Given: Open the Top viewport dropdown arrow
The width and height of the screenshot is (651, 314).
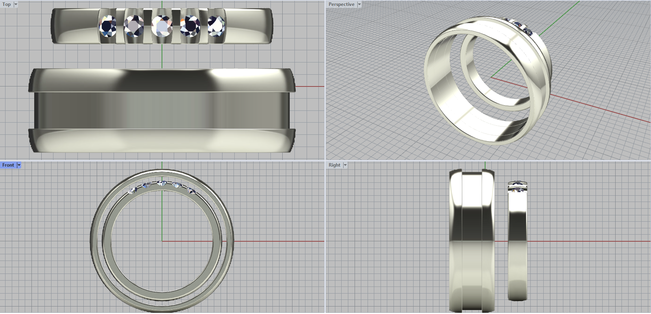Looking at the screenshot, I should (16, 4).
